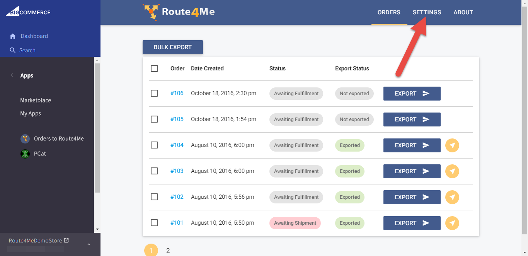Image resolution: width=528 pixels, height=256 pixels.
Task: Open Orders to Route4Me app icon
Action: (x=25, y=139)
